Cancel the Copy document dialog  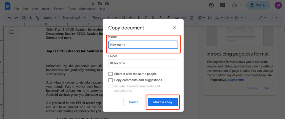point(134,102)
